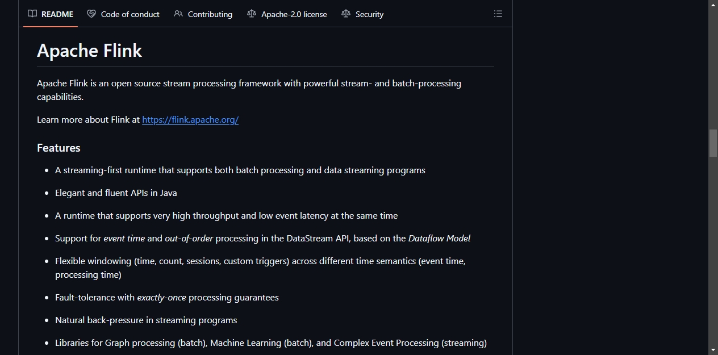Switch to Code of conduct tab

coord(123,14)
